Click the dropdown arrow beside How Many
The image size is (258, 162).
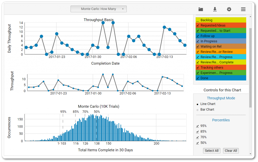click(x=123, y=9)
